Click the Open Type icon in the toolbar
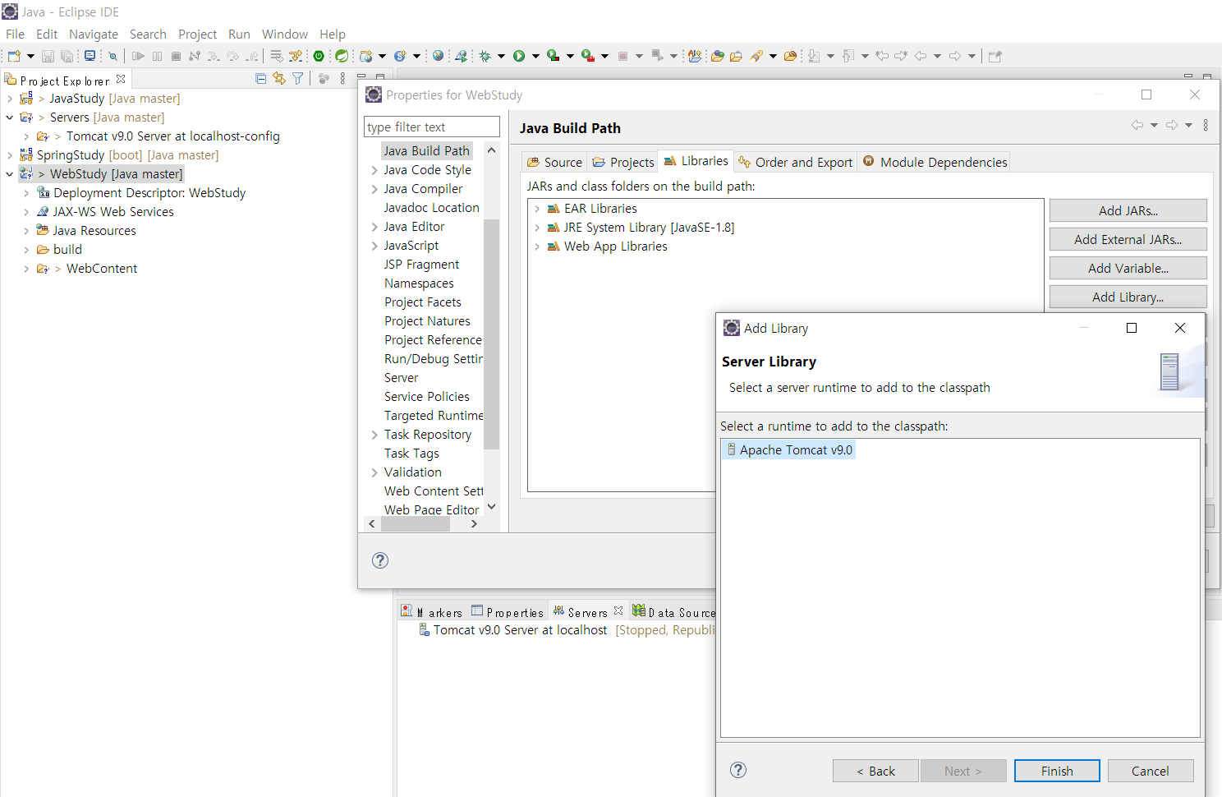This screenshot has width=1222, height=797. pos(717,56)
